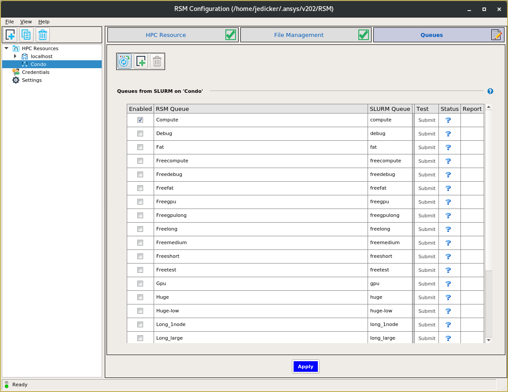
Task: Open the blue help icon beside queues heading
Action: click(490, 91)
